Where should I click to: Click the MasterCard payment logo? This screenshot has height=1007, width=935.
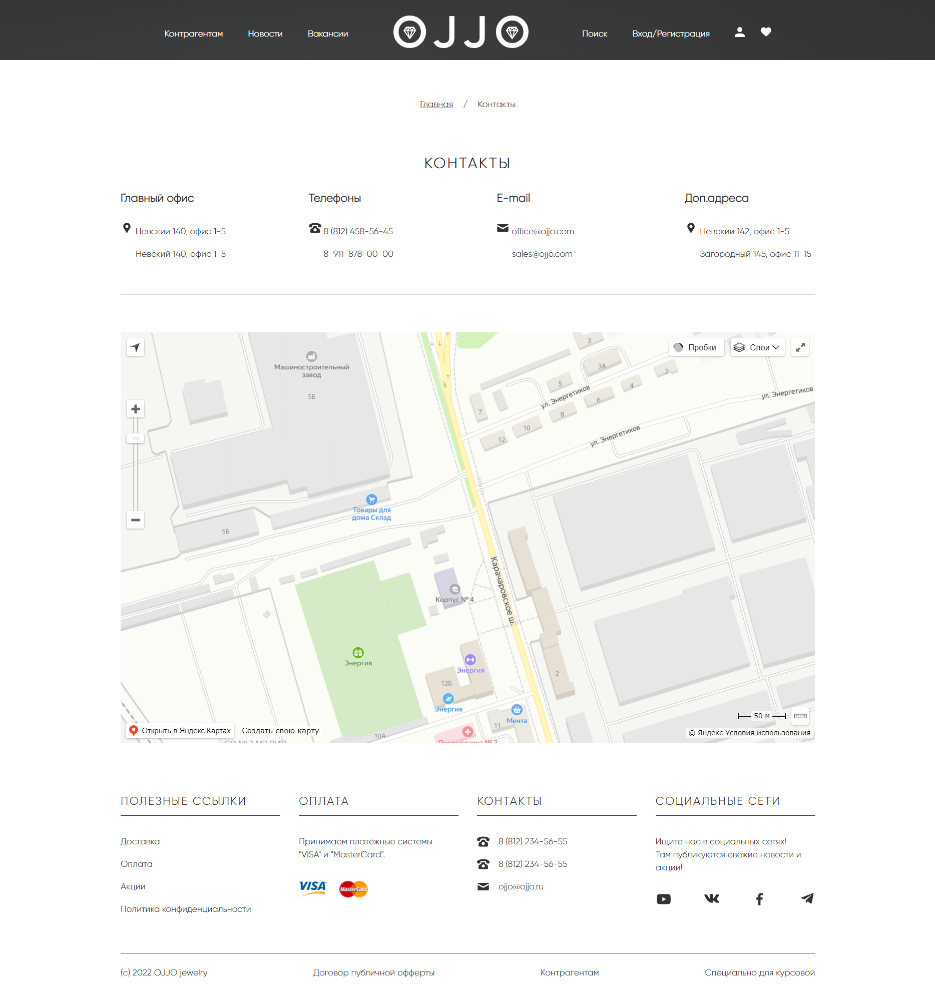(354, 889)
